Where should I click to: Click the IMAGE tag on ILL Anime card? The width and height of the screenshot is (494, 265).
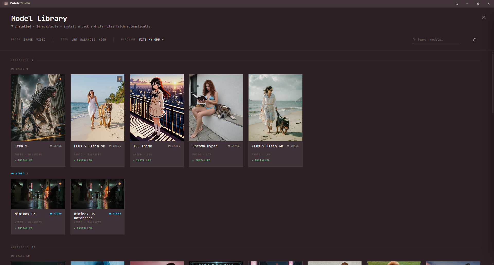pyautogui.click(x=174, y=146)
